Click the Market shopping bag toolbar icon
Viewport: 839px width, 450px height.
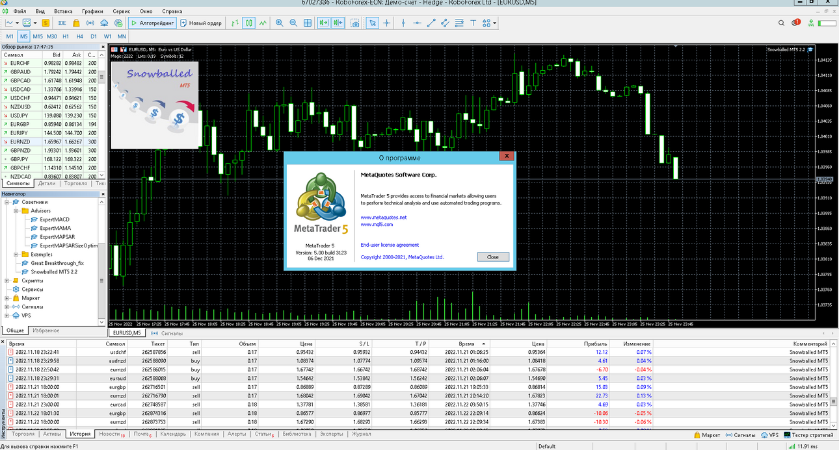pos(77,23)
